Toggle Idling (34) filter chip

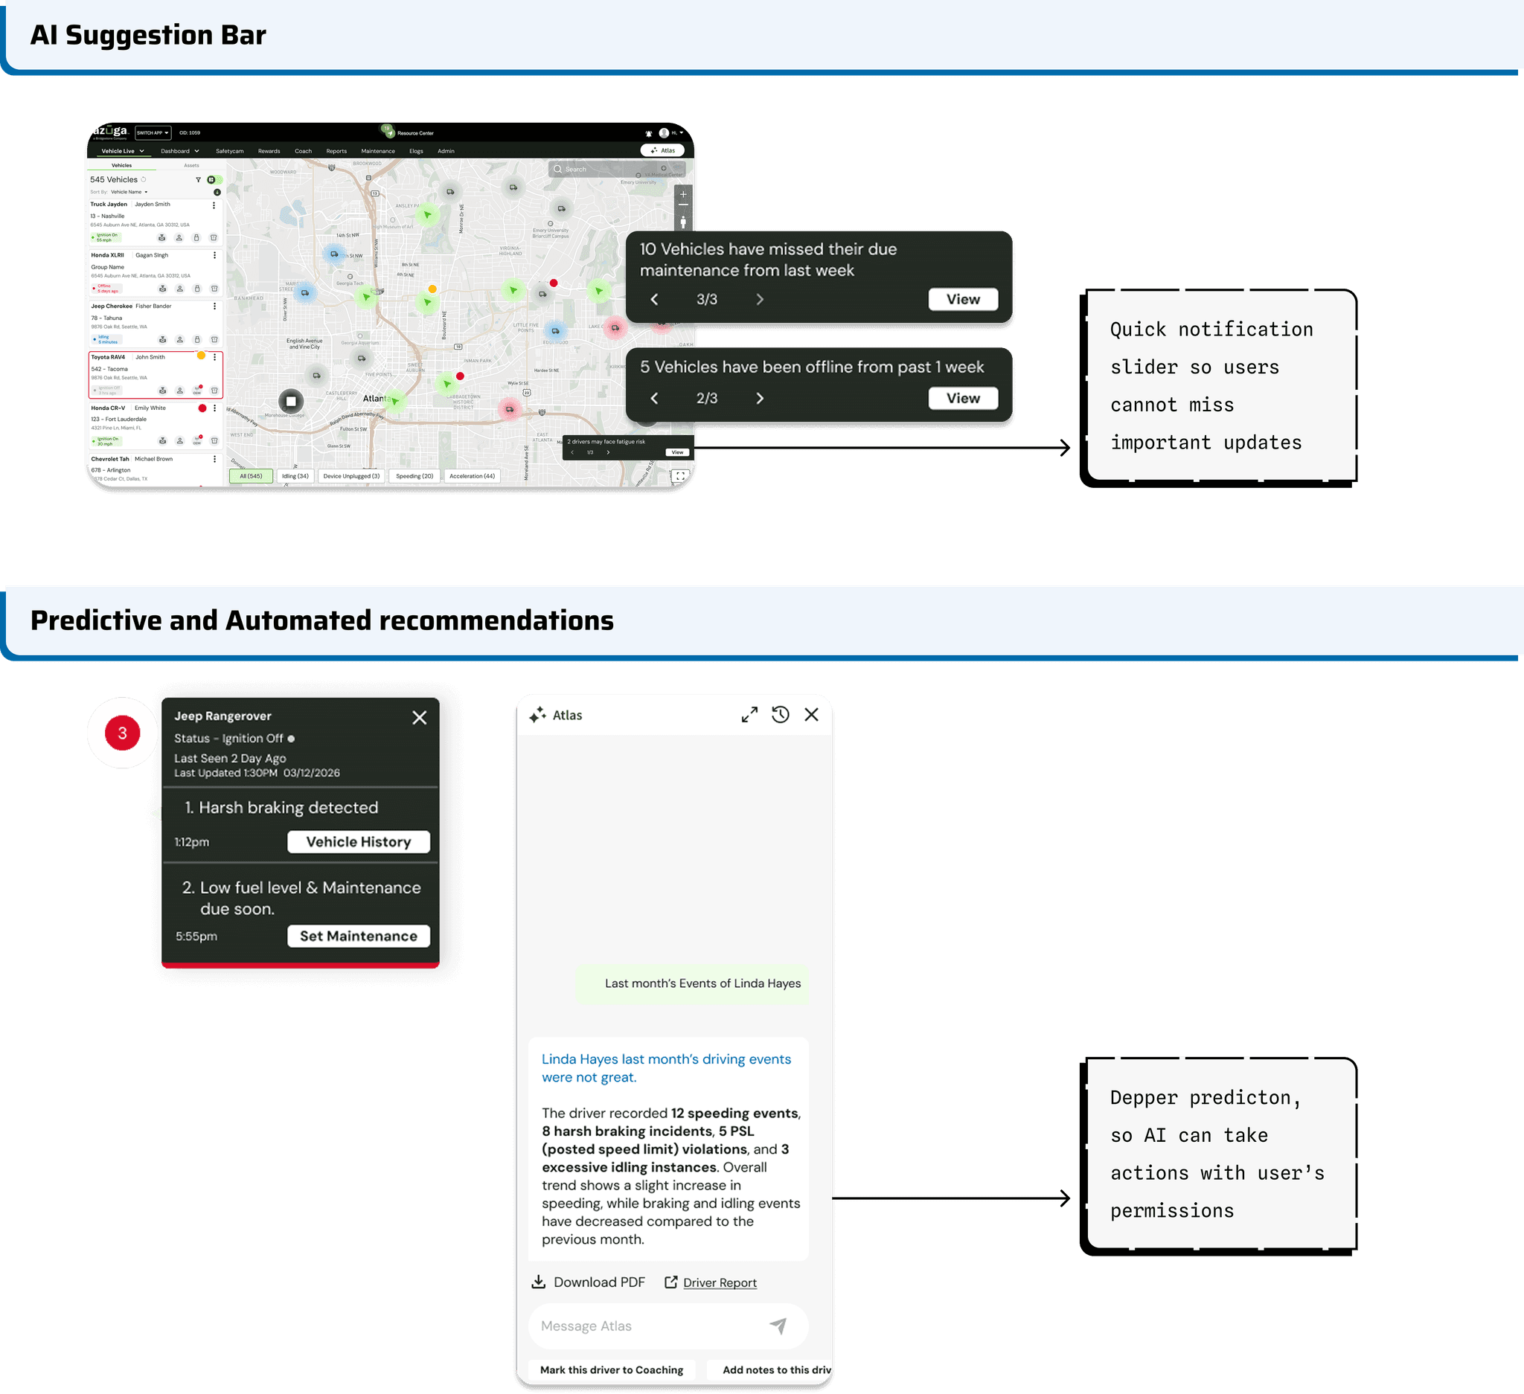[x=295, y=476]
